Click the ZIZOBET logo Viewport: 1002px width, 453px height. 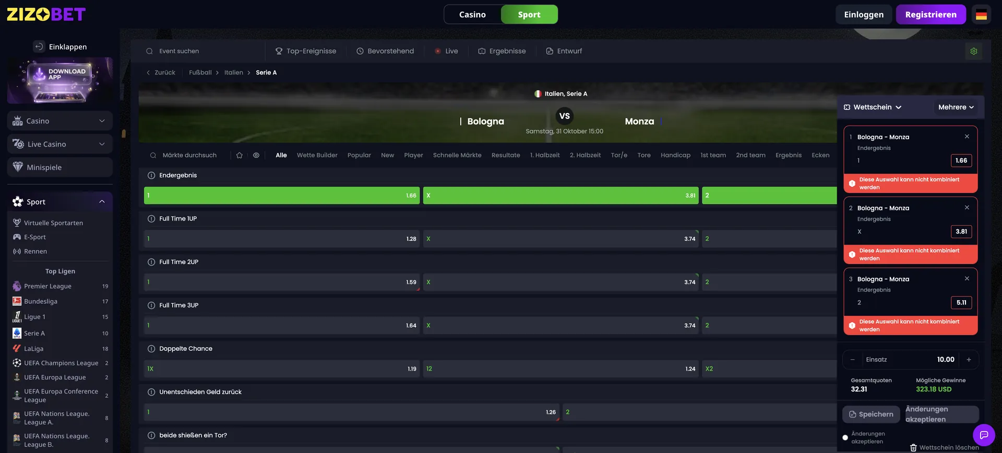click(x=46, y=14)
